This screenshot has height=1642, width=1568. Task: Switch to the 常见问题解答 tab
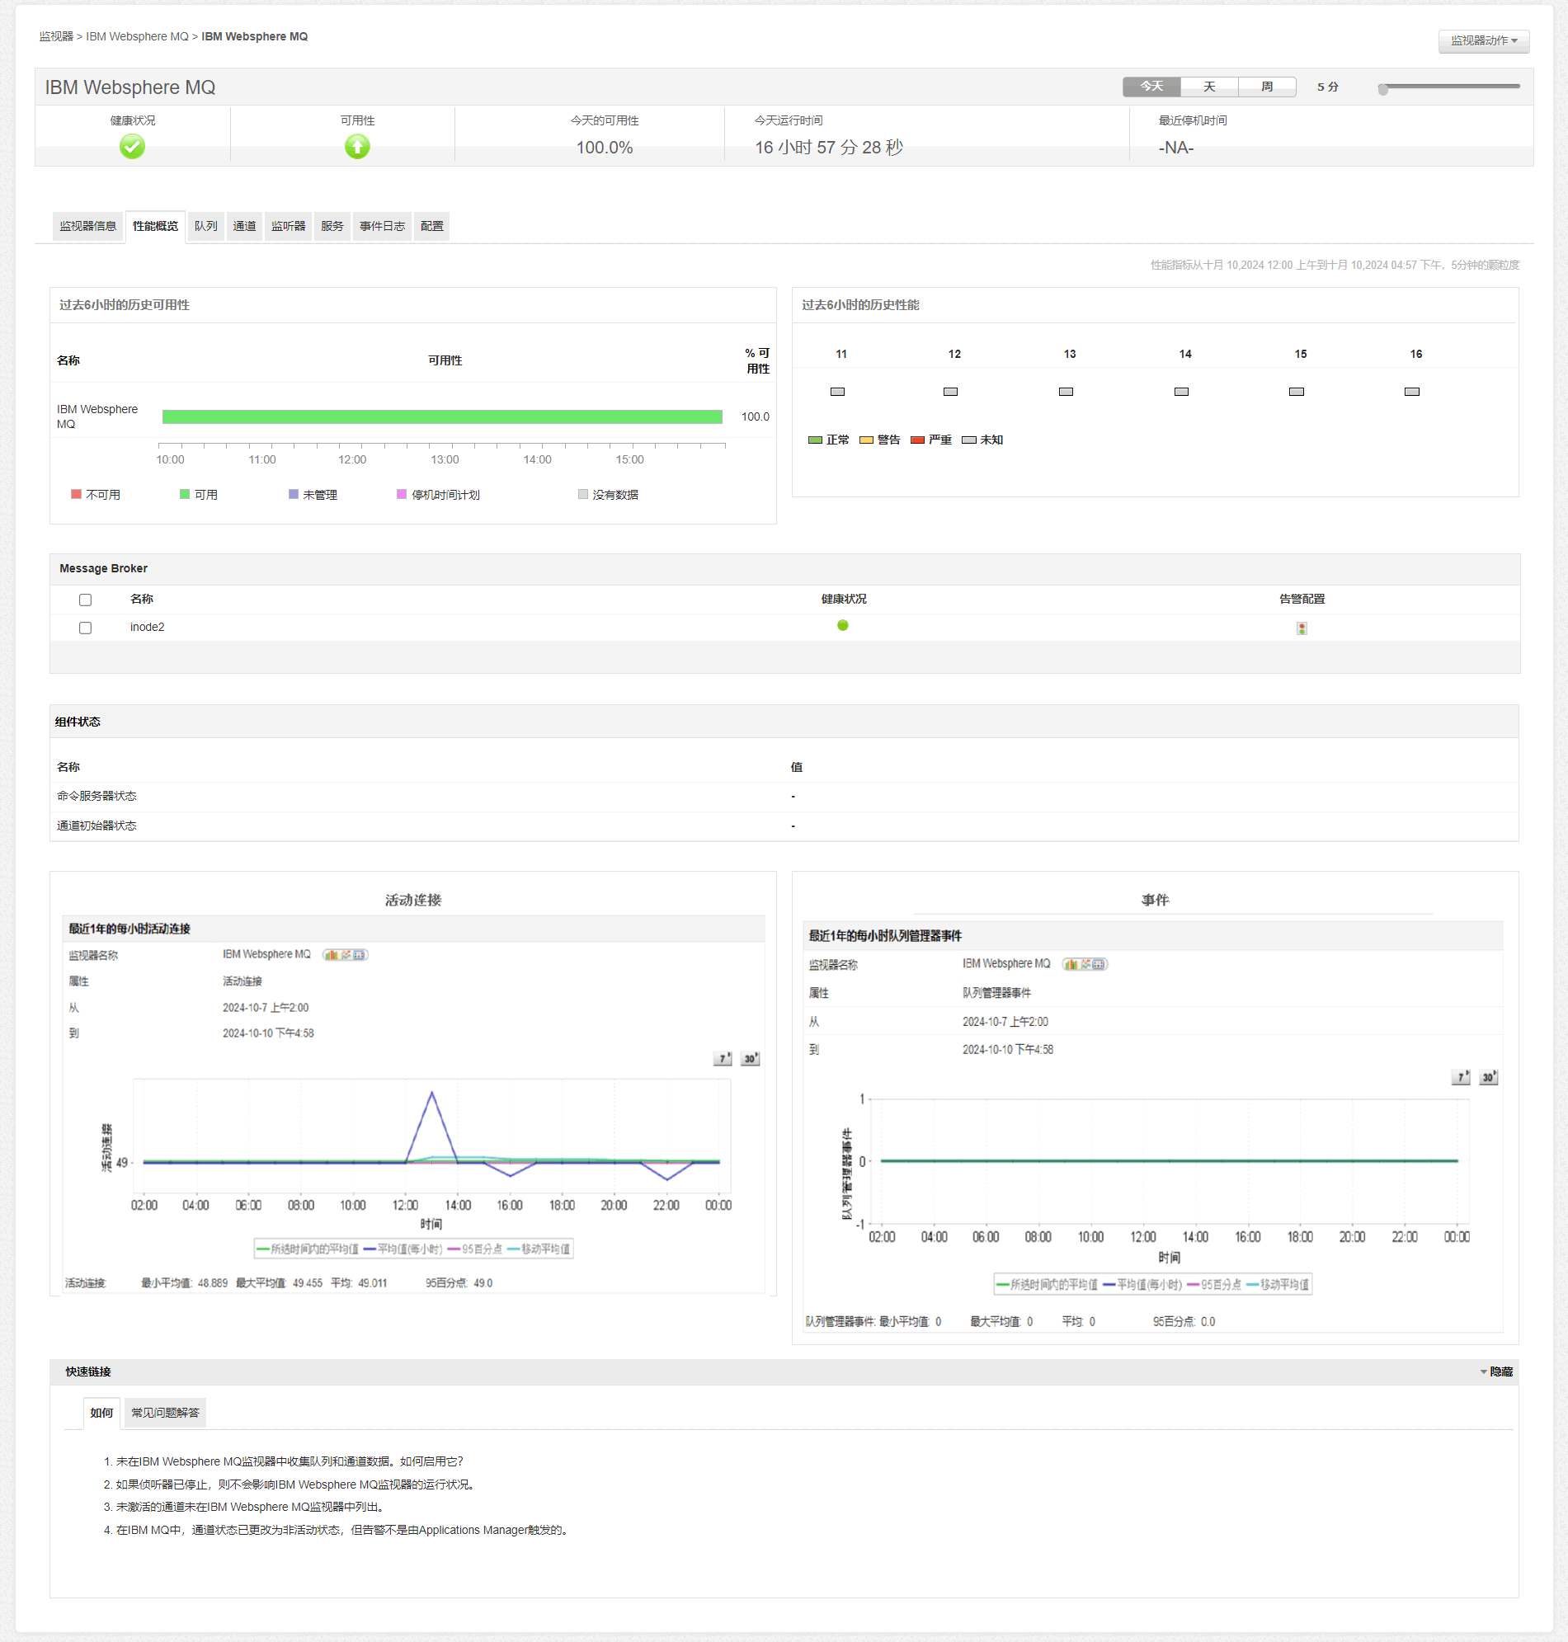(x=166, y=1413)
